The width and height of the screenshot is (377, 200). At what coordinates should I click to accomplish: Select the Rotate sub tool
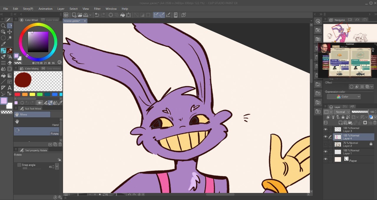pos(37,131)
